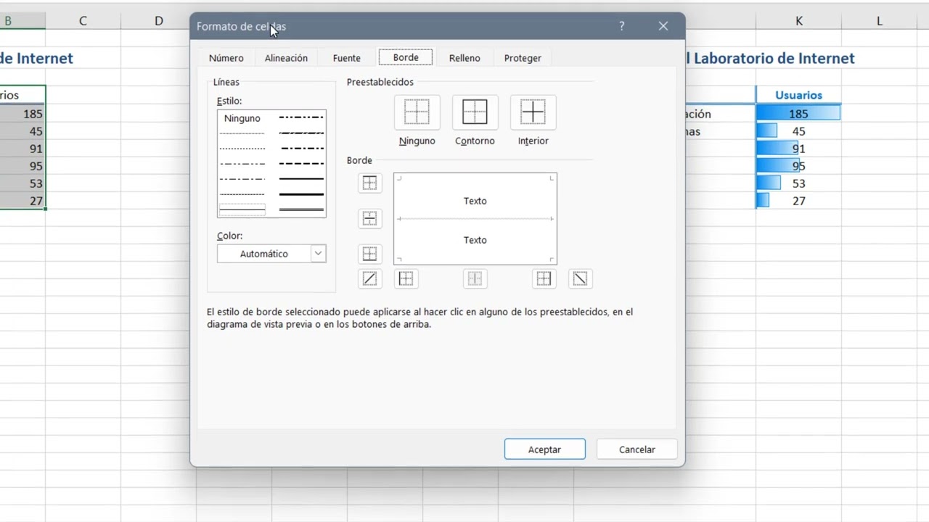Apply the Ninguno preset border icon

[417, 112]
